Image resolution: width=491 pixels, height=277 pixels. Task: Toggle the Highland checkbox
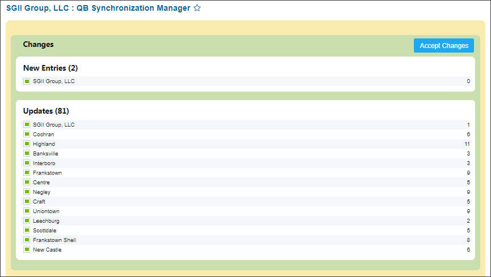click(27, 144)
